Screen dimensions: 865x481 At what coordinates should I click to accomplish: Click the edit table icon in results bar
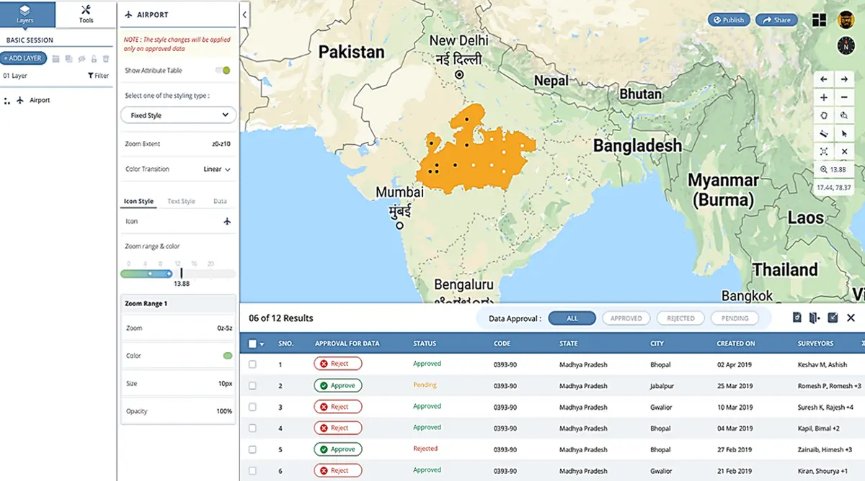click(833, 318)
